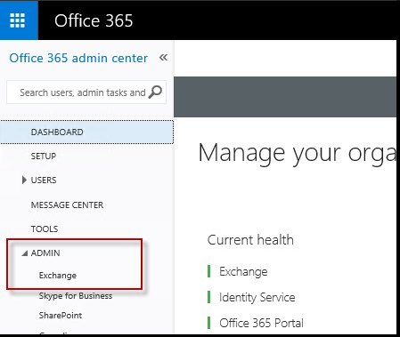Image resolution: width=400 pixels, height=337 pixels.
Task: Expand the USERS triangle arrow
Action: coord(24,180)
